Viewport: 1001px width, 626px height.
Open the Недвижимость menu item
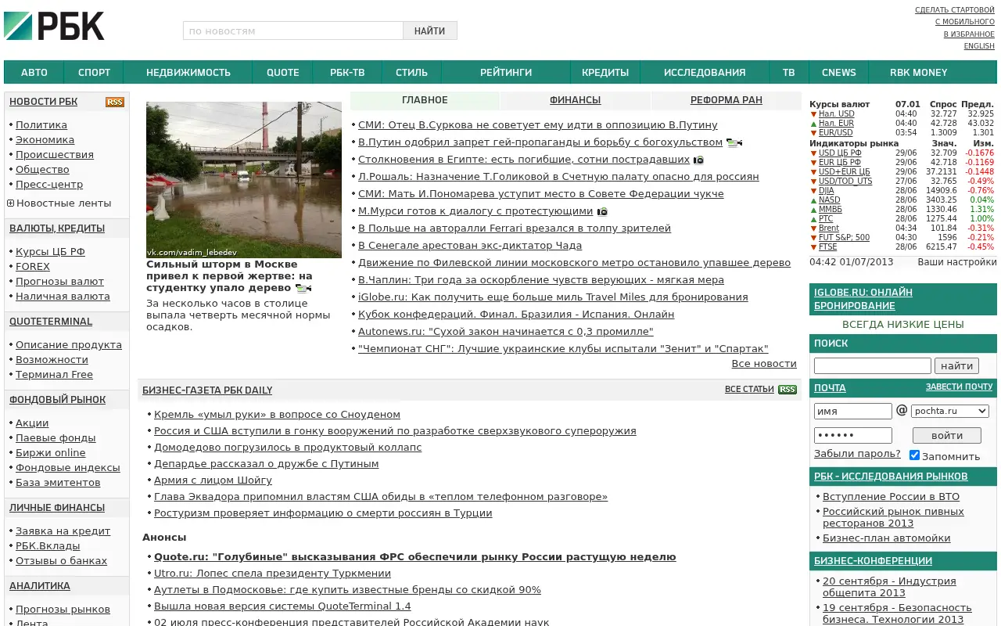[x=188, y=72]
